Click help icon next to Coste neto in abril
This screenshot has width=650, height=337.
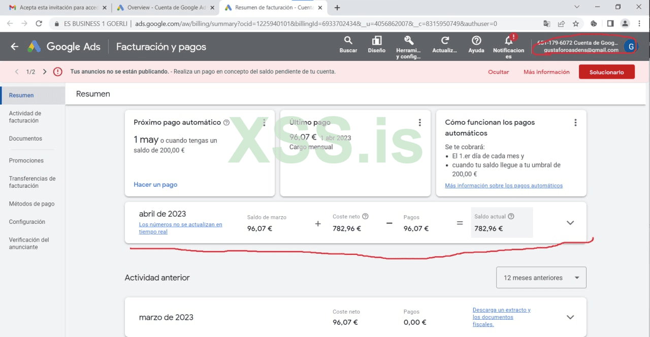tap(365, 216)
